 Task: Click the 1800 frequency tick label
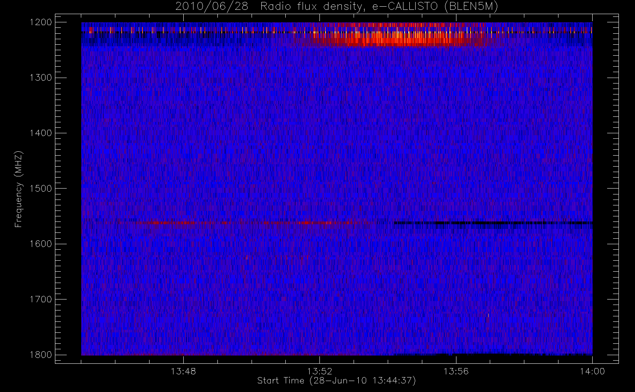41,355
